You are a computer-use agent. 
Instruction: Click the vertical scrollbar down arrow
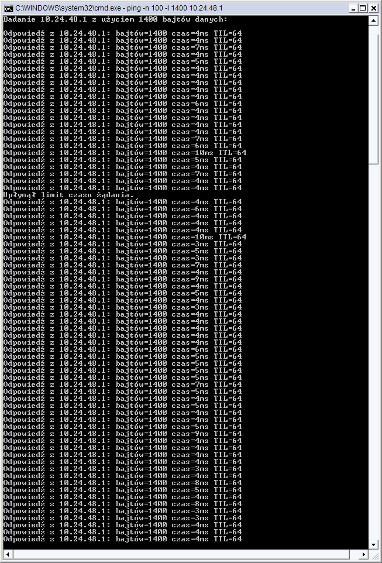pyautogui.click(x=373, y=544)
